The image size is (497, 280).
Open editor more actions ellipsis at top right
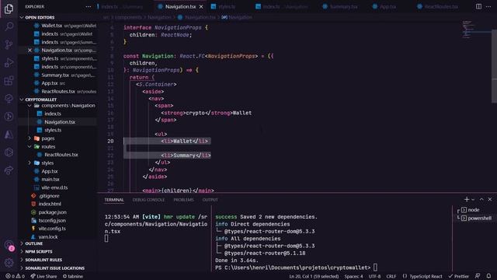tap(488, 6)
